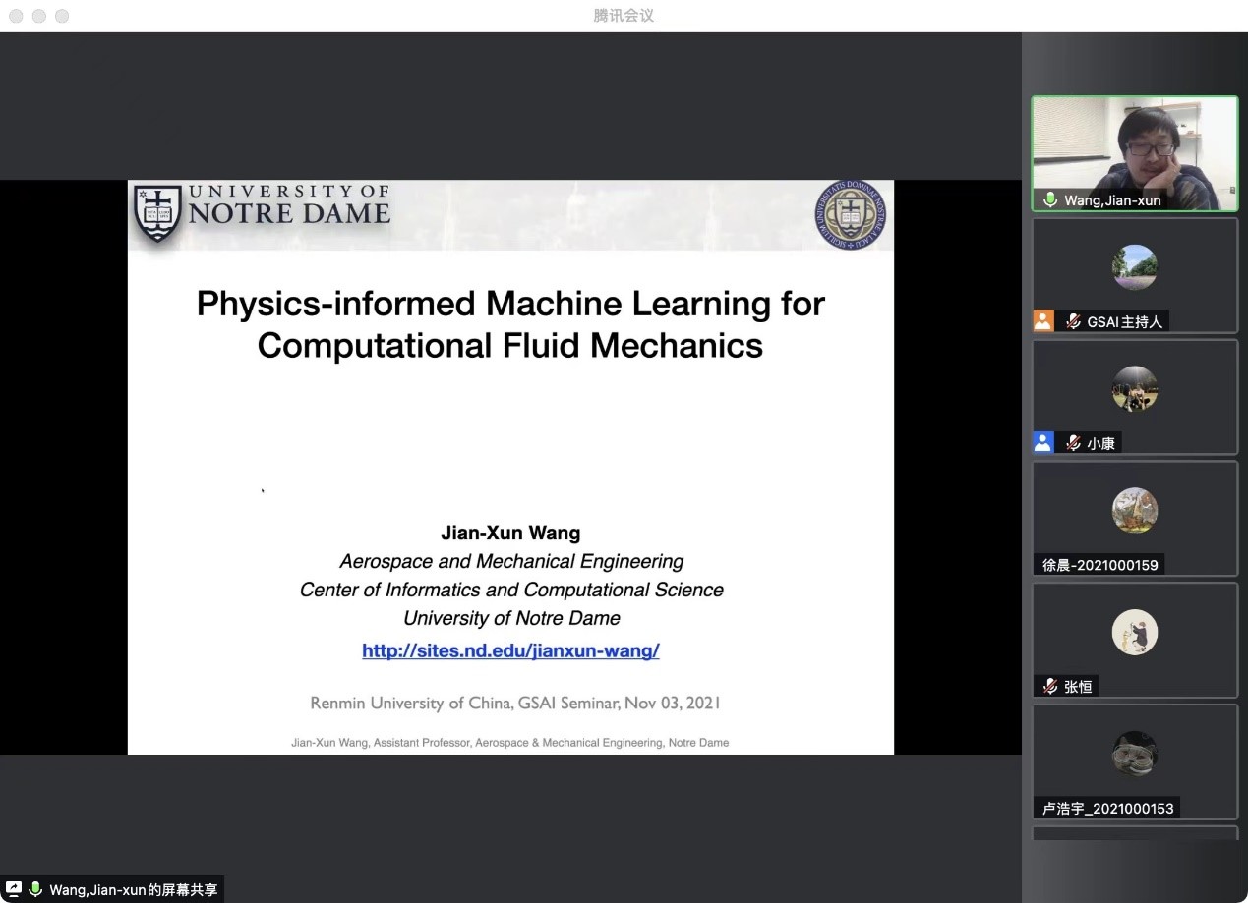Click 张恒's round avatar
1248x903 pixels.
(1134, 633)
